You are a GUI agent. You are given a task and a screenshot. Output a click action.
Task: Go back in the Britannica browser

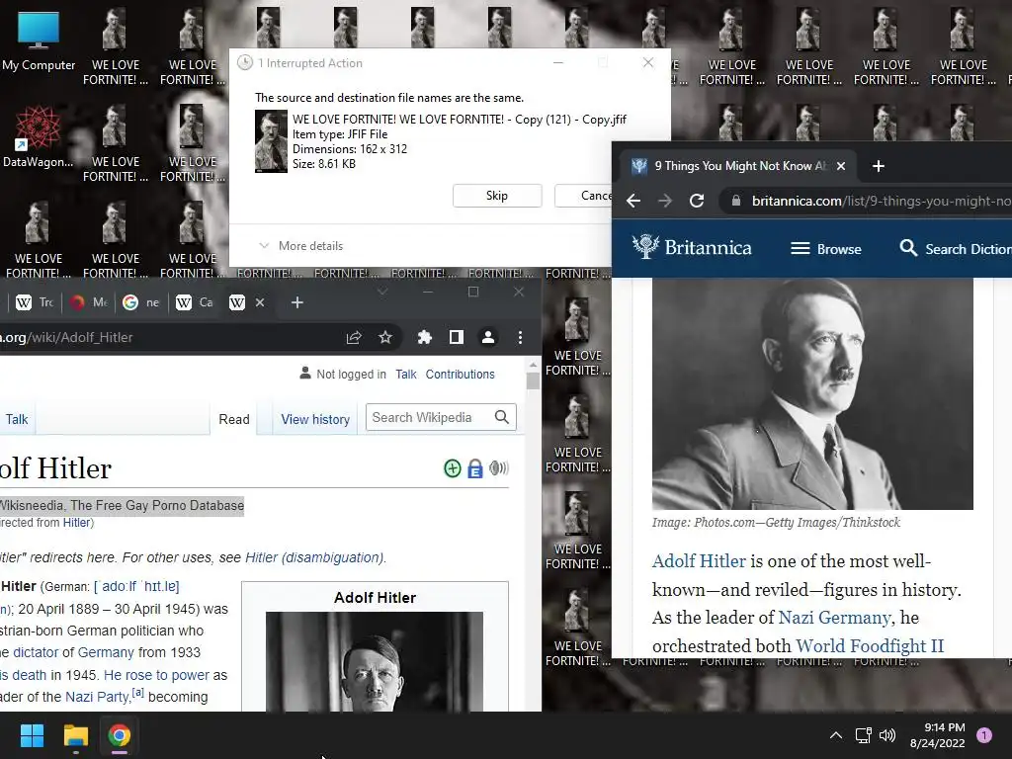point(633,201)
